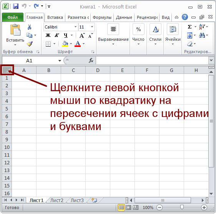Expand the underline style dropdown arrow
Viewport: 216px width, 214px height.
[x=72, y=35]
